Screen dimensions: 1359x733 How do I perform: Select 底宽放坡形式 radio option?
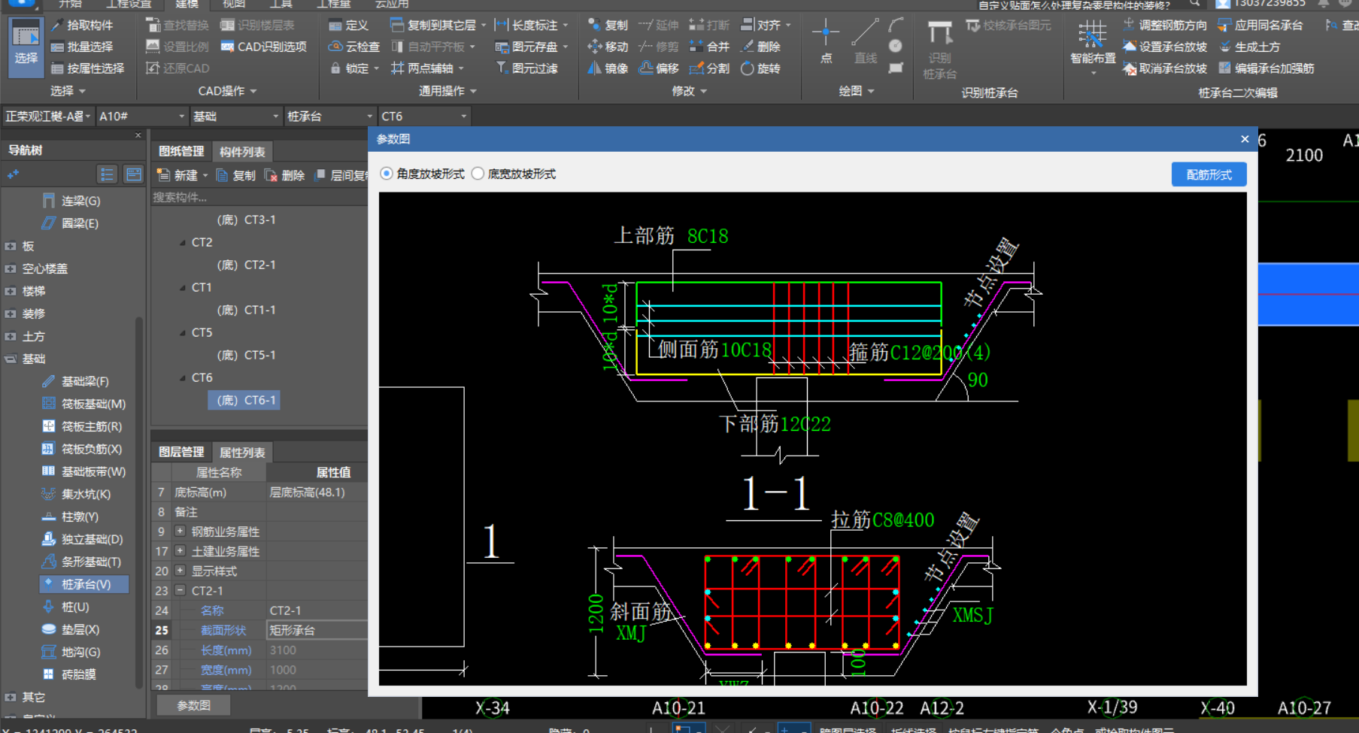[x=514, y=174]
